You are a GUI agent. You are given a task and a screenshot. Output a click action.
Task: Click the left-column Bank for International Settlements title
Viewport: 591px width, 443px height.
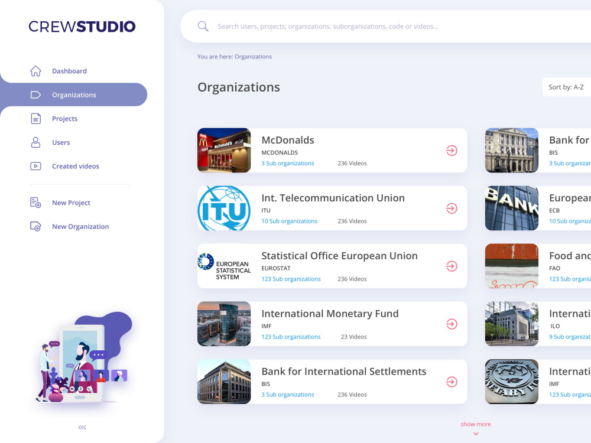[x=344, y=372]
